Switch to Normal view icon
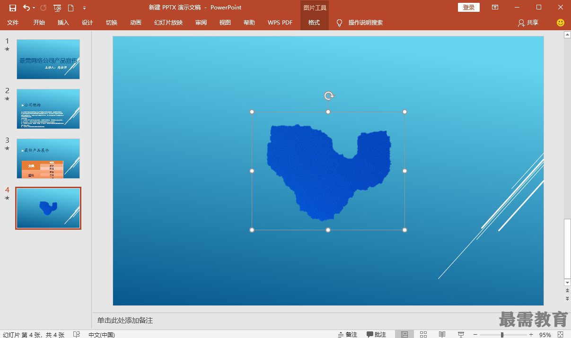 pos(404,334)
